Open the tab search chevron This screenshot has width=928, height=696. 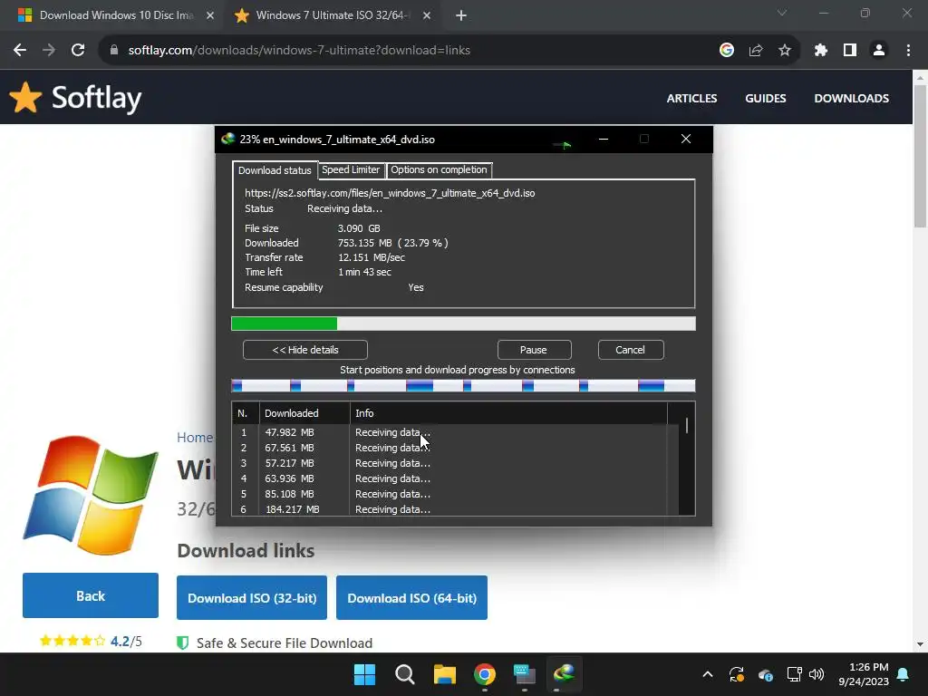click(782, 13)
